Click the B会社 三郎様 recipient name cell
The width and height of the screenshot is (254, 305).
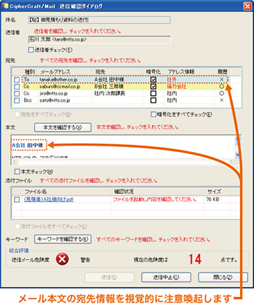(109, 86)
